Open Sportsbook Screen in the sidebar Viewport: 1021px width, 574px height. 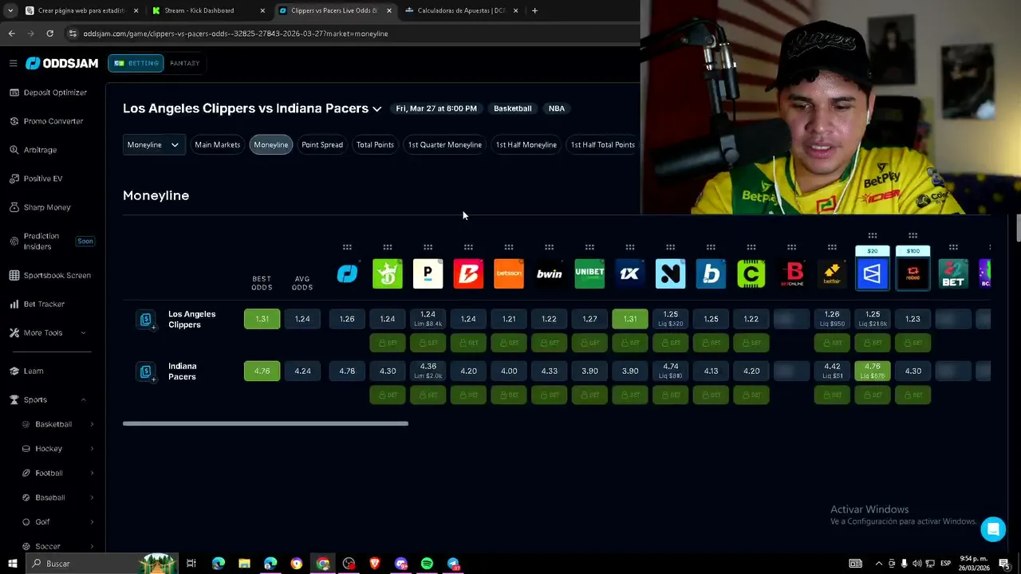coord(57,275)
